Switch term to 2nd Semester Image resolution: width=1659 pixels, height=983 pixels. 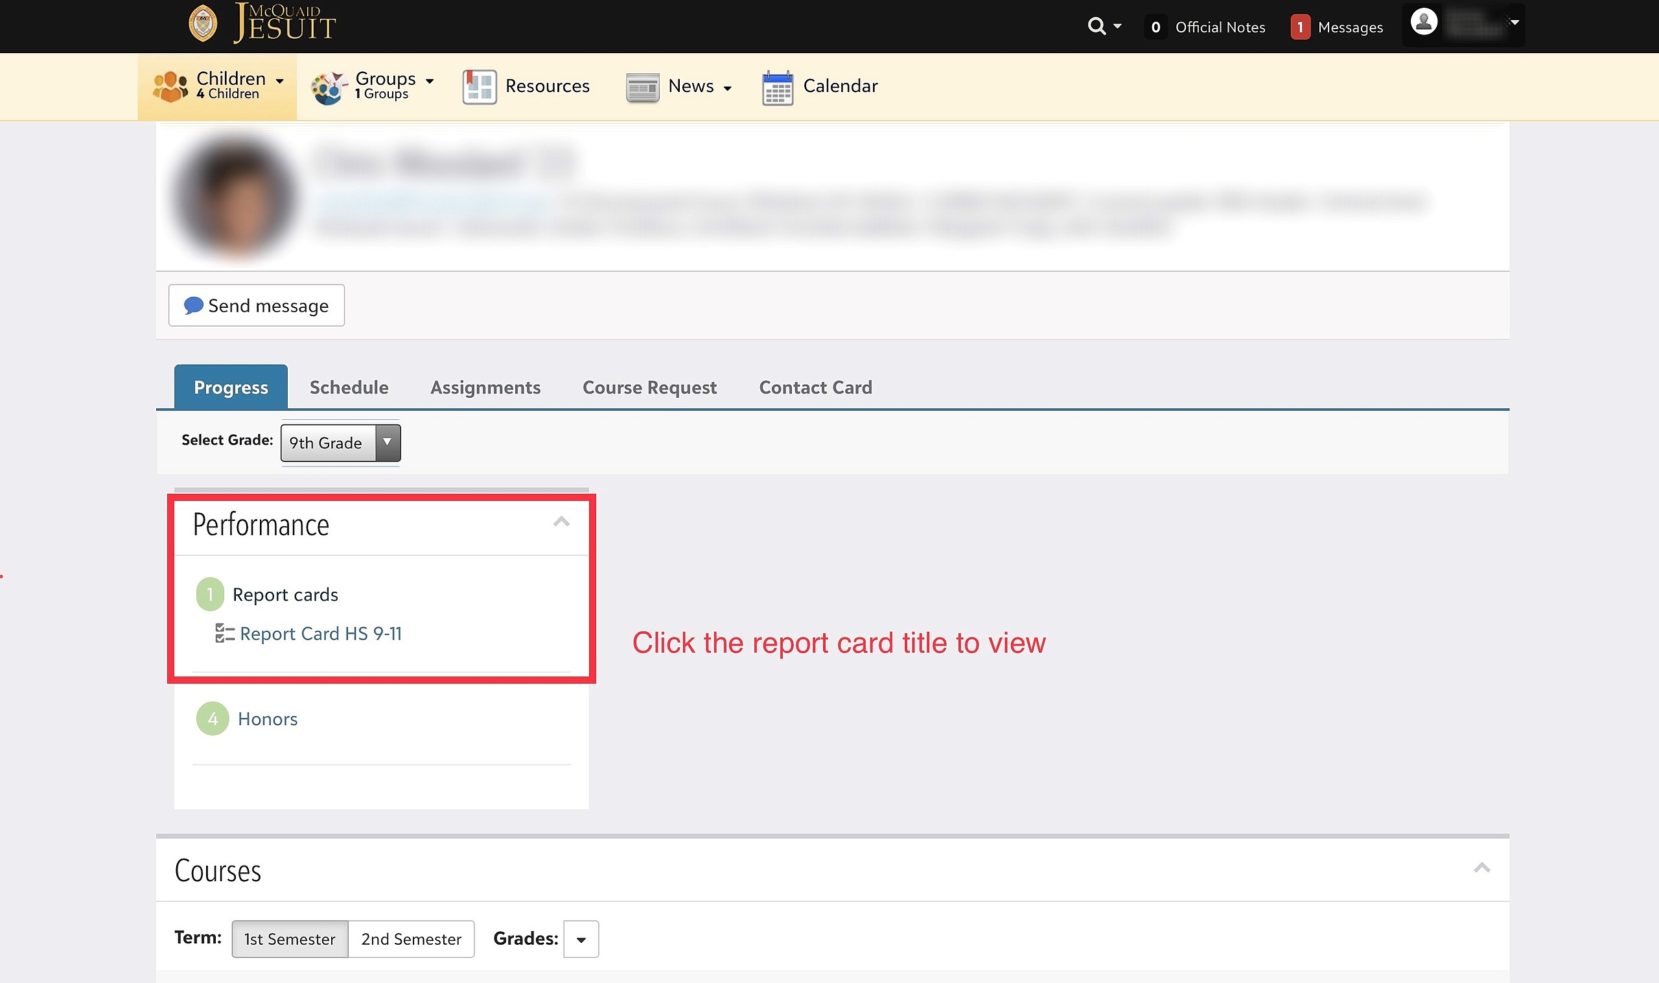(412, 939)
